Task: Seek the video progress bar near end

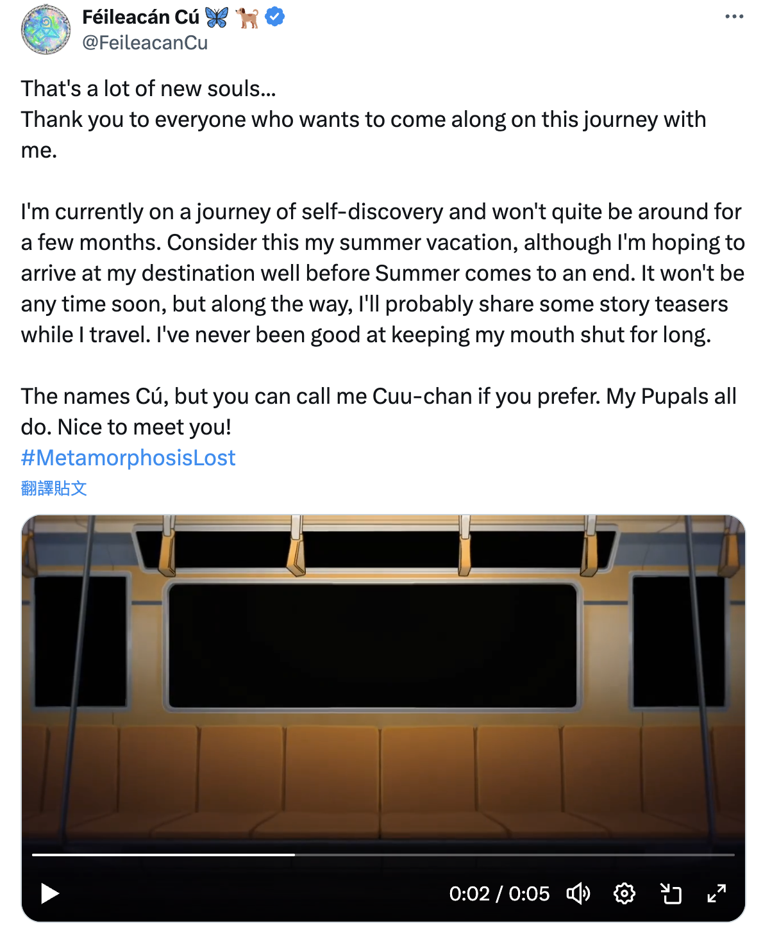Action: point(705,854)
